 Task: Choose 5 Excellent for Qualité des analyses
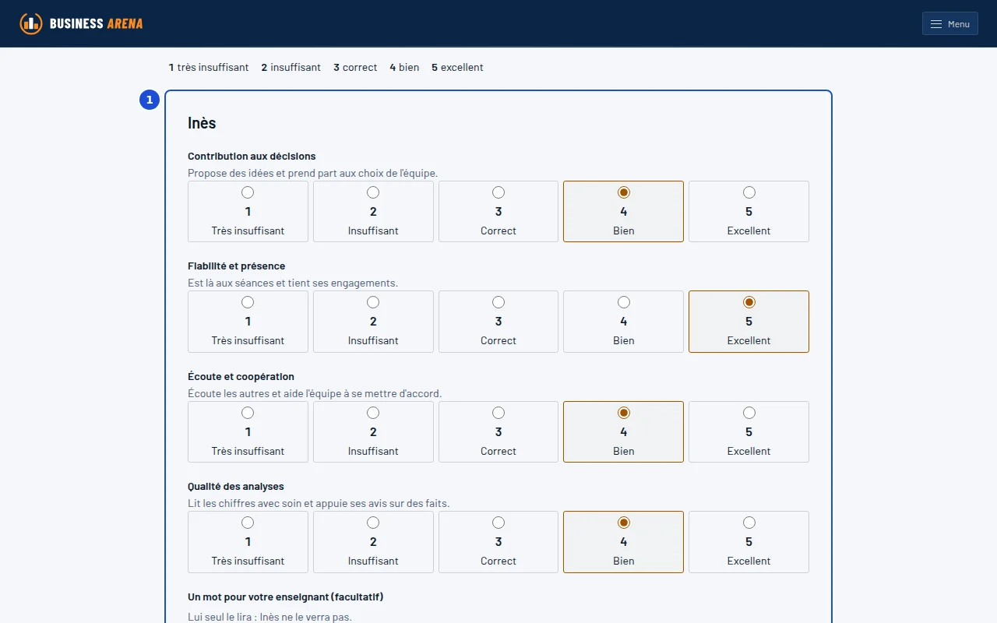coord(749,542)
